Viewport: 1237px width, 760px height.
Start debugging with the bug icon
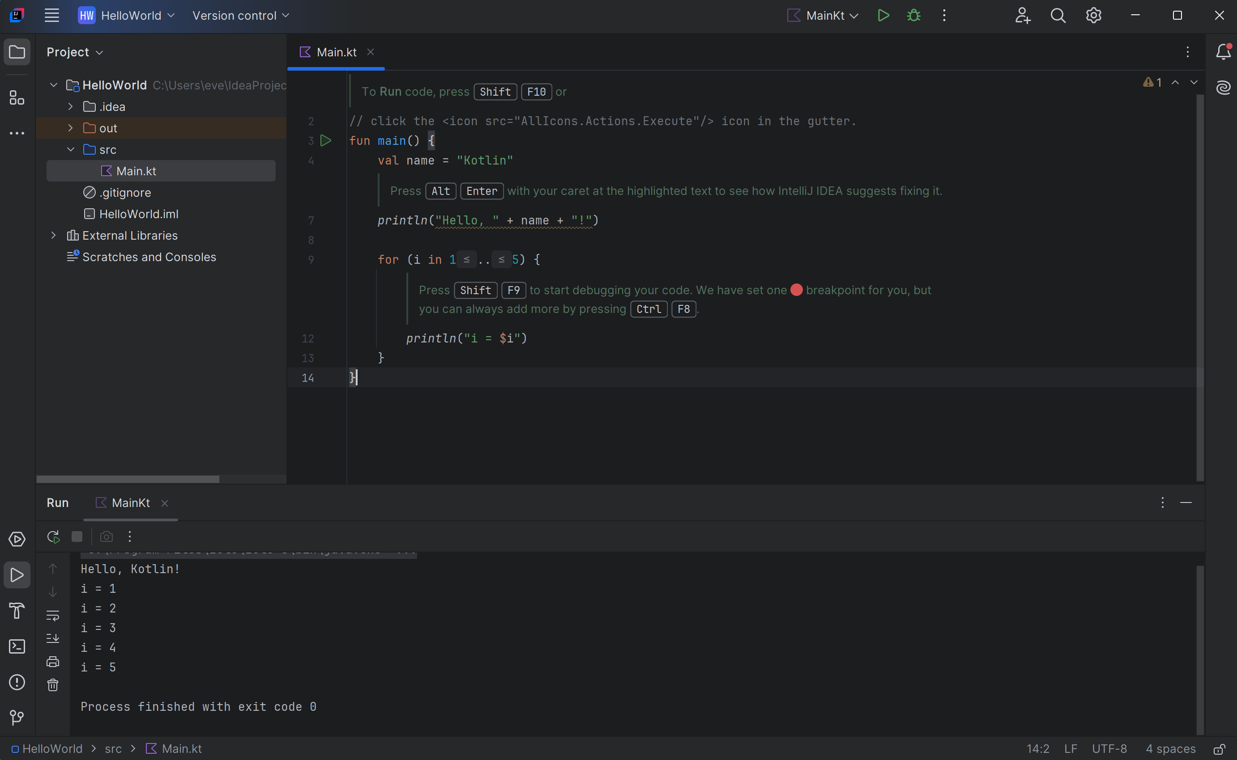coord(913,16)
